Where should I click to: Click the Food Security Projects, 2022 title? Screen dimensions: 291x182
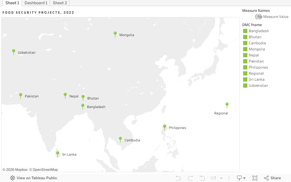tap(38, 12)
